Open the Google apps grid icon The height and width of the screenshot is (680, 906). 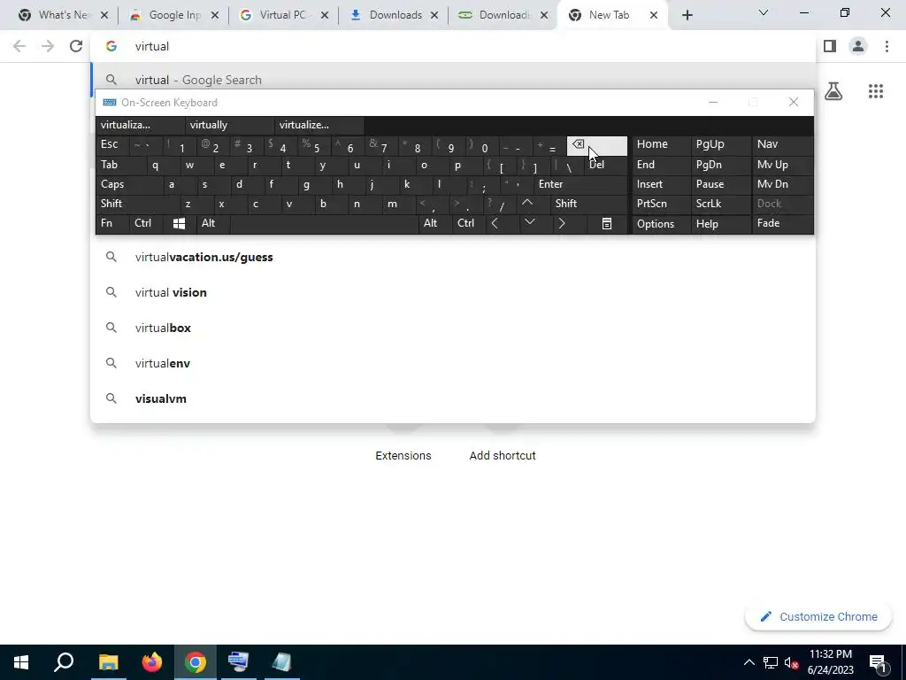tap(876, 91)
